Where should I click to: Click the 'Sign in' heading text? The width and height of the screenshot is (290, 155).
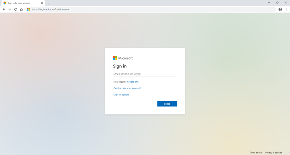click(120, 66)
